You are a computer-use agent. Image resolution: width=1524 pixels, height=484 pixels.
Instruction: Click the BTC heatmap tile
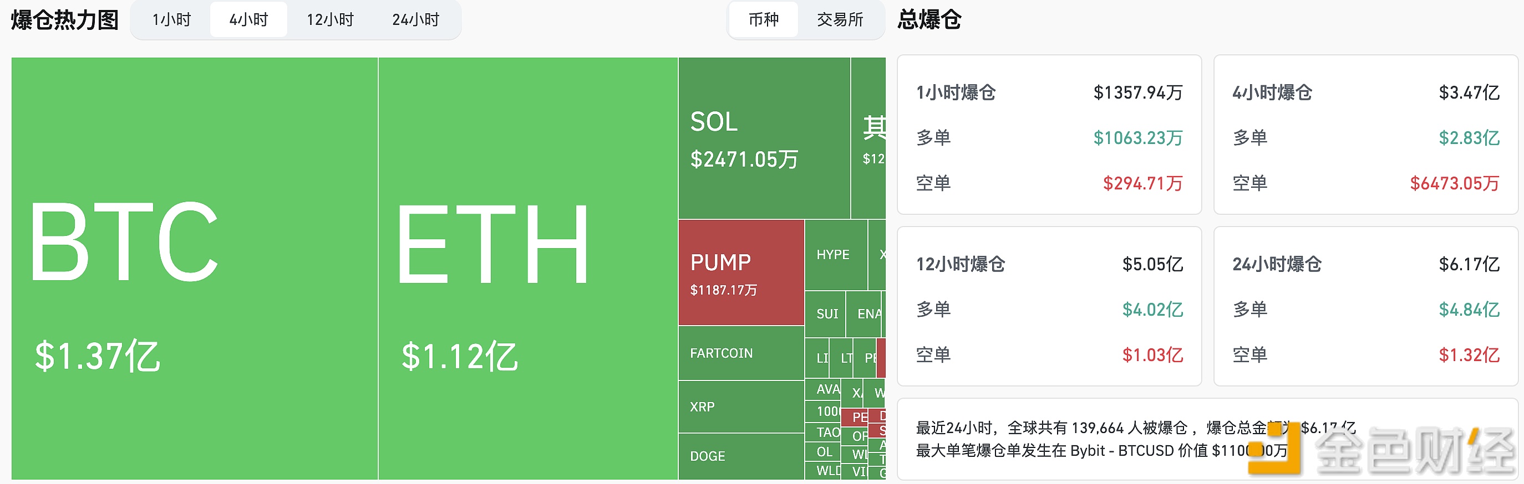tap(194, 268)
